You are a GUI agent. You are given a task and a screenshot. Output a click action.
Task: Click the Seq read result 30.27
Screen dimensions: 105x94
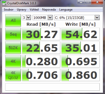[x=41, y=34]
